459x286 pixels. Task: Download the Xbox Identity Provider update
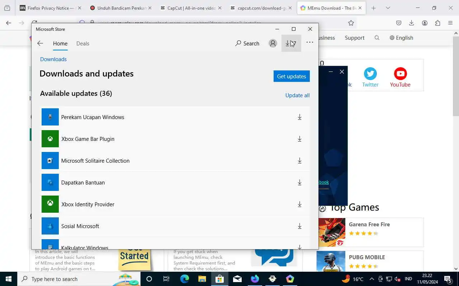pyautogui.click(x=299, y=204)
